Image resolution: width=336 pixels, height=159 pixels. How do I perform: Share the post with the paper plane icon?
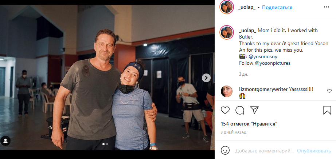tap(254, 110)
